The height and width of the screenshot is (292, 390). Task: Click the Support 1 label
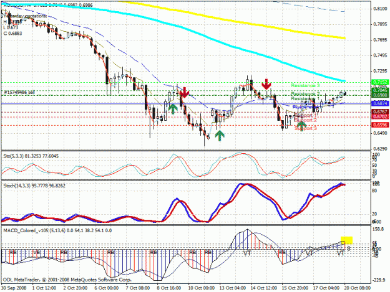(x=305, y=115)
